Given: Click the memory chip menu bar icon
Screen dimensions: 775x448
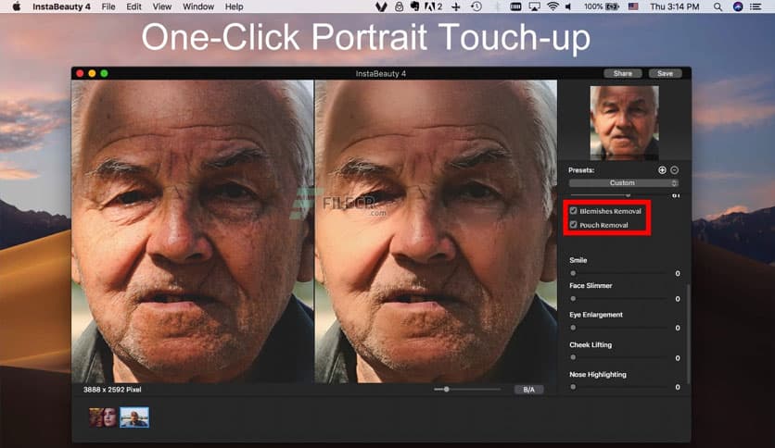Looking at the screenshot, I should 515,6.
